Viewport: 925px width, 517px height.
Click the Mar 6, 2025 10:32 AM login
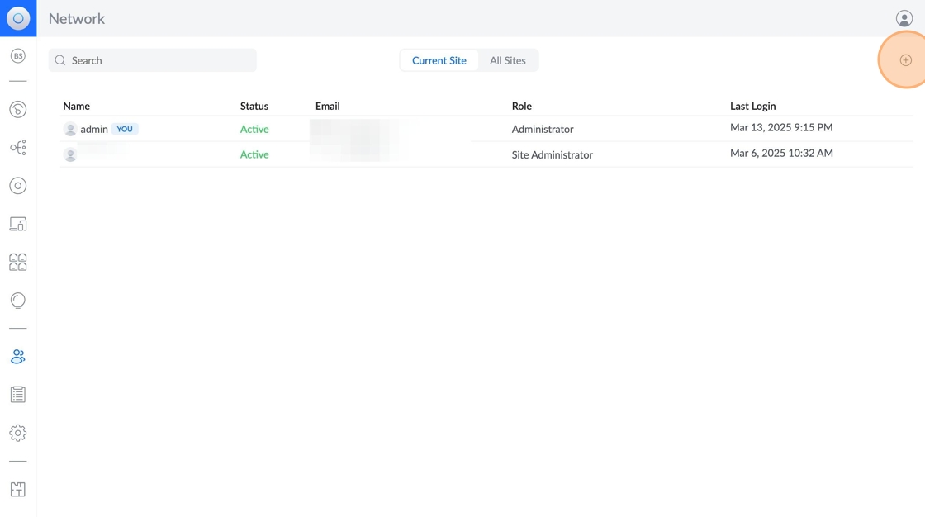[781, 153]
